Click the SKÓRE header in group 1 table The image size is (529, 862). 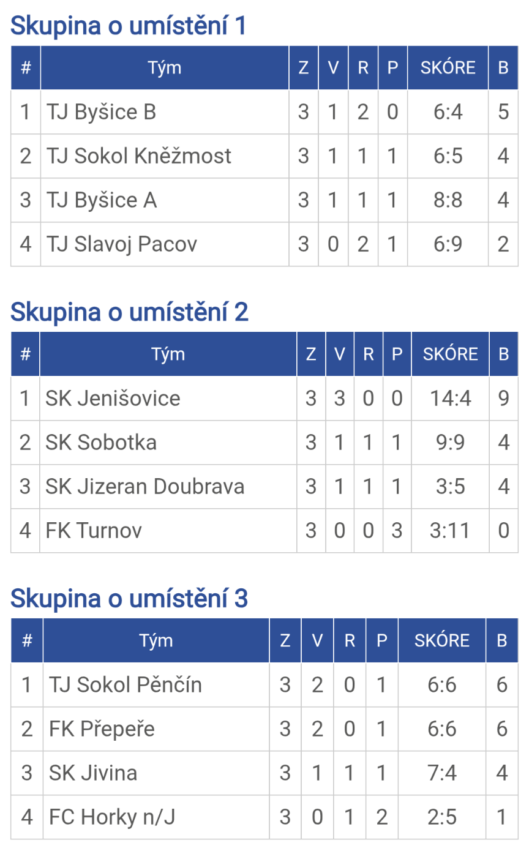pos(448,67)
